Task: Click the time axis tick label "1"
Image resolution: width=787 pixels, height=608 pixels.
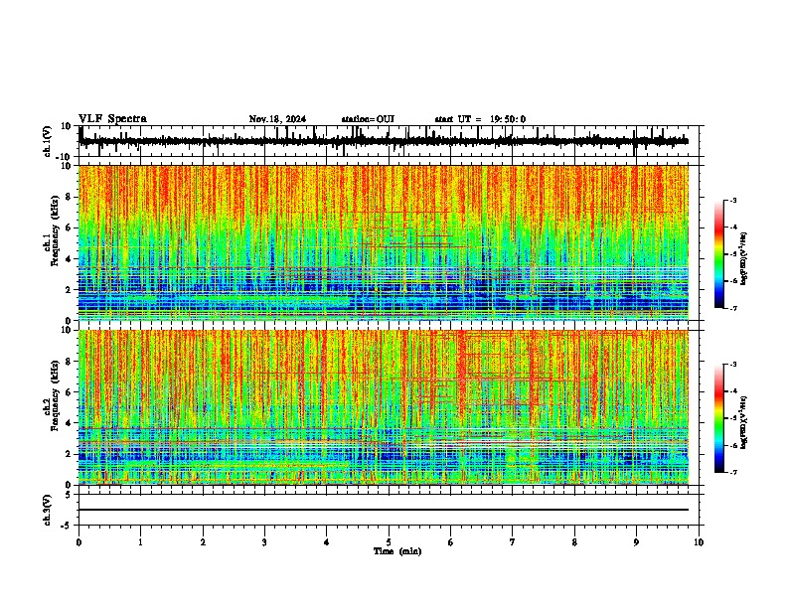Action: [x=140, y=542]
